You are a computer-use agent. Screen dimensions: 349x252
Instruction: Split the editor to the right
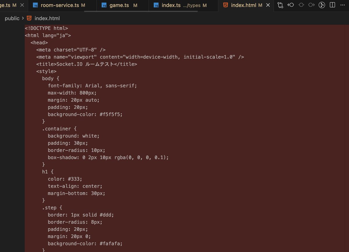332,5
